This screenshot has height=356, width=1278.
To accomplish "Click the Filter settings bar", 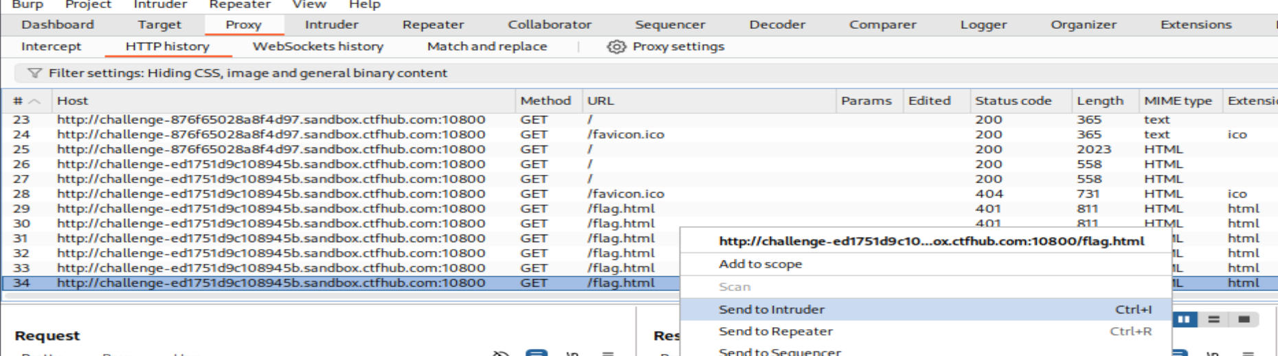I will (247, 73).
